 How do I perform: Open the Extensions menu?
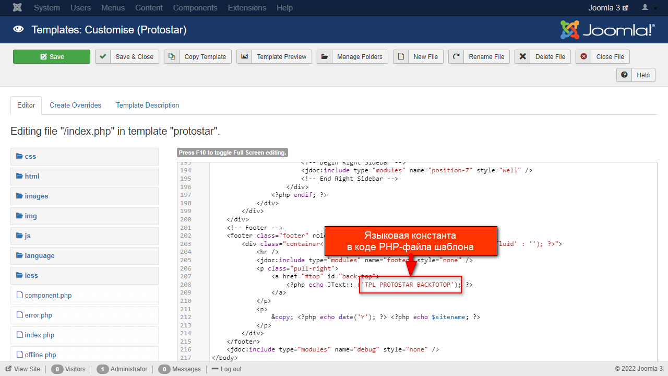[246, 8]
